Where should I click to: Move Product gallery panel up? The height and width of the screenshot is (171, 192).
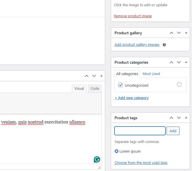coord(171,33)
